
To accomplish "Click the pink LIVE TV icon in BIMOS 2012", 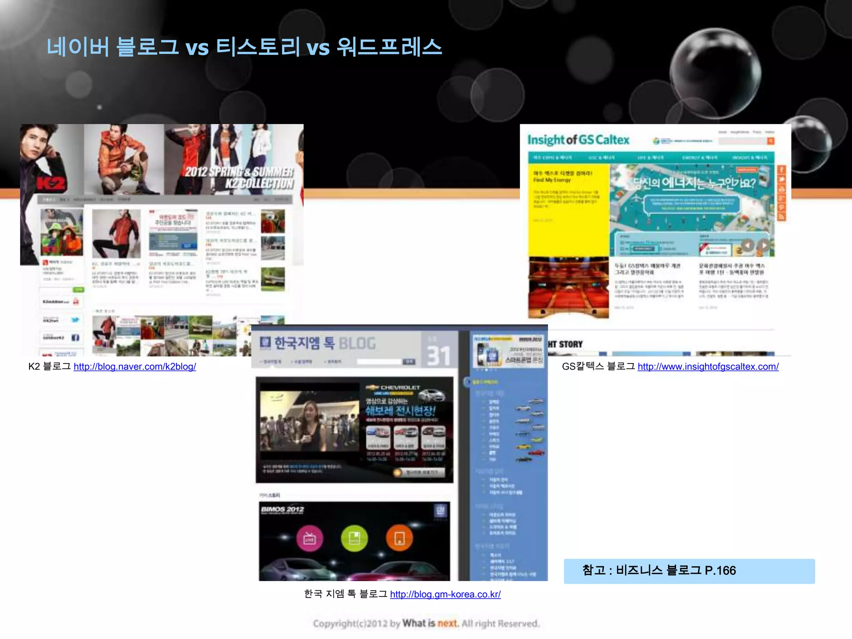I will (x=310, y=538).
